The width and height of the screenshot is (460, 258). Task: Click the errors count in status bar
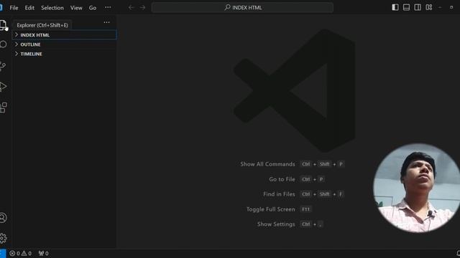(14, 253)
